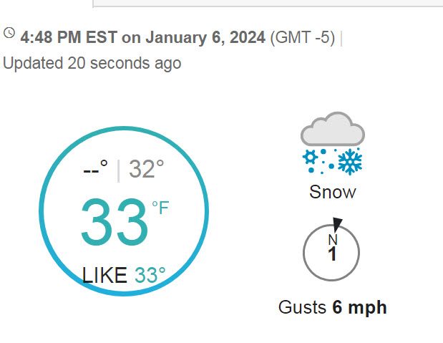443x343 pixels.
Task: Click the Snow condition label
Action: [x=333, y=193]
